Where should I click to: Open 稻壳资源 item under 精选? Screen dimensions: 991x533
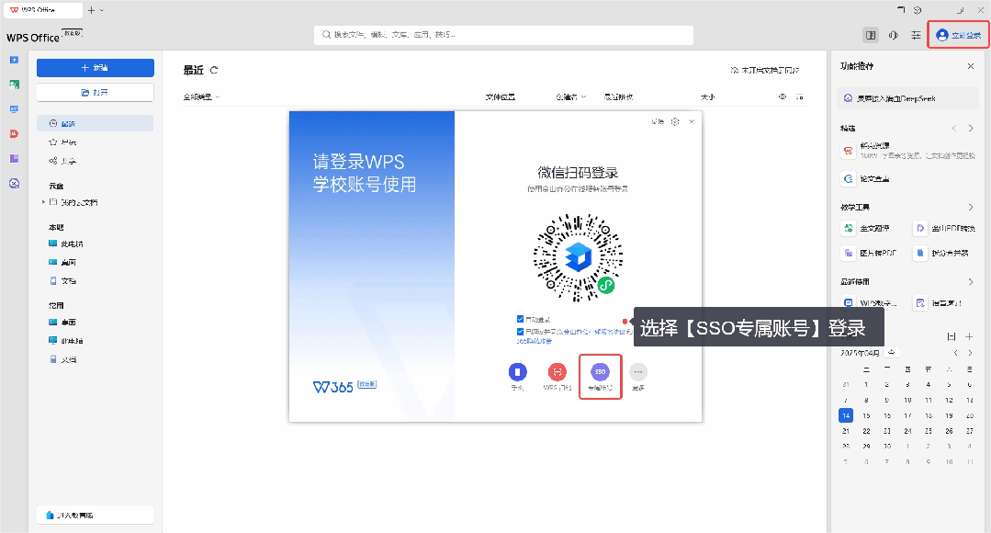(x=907, y=151)
